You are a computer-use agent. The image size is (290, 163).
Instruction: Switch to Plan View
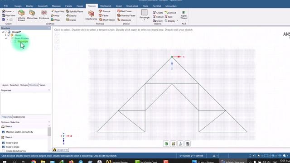(x=9, y=15)
